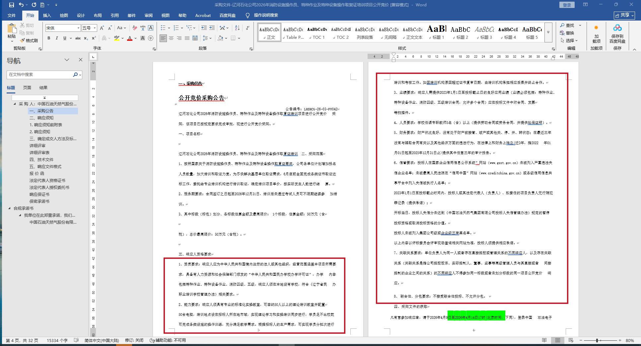Click the Redo (repeat) icon in the title bar
The width and height of the screenshot is (641, 346).
34,5
